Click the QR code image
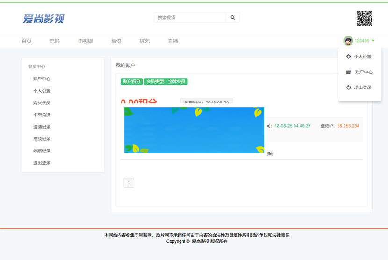 [x=365, y=19]
